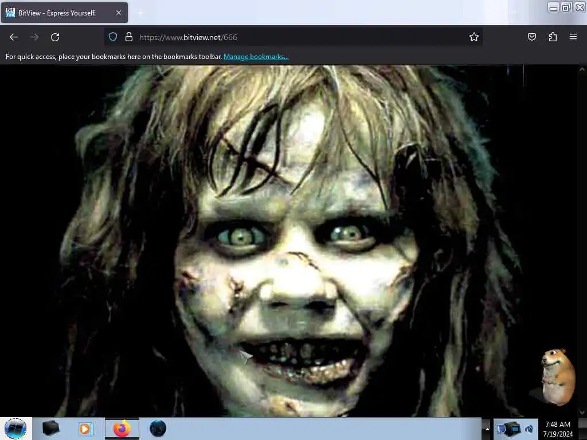Bookmark this page with the star
The width and height of the screenshot is (587, 440).
pyautogui.click(x=474, y=37)
